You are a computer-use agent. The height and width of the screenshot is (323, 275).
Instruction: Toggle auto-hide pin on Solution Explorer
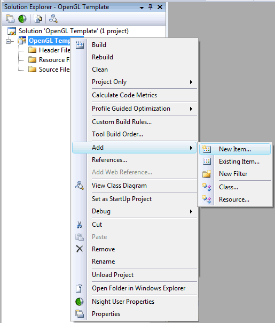coord(151,7)
